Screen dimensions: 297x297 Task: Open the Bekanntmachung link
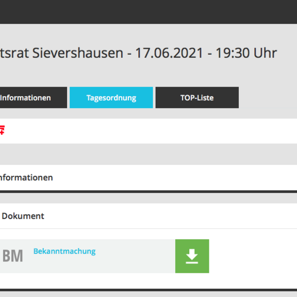tap(64, 251)
